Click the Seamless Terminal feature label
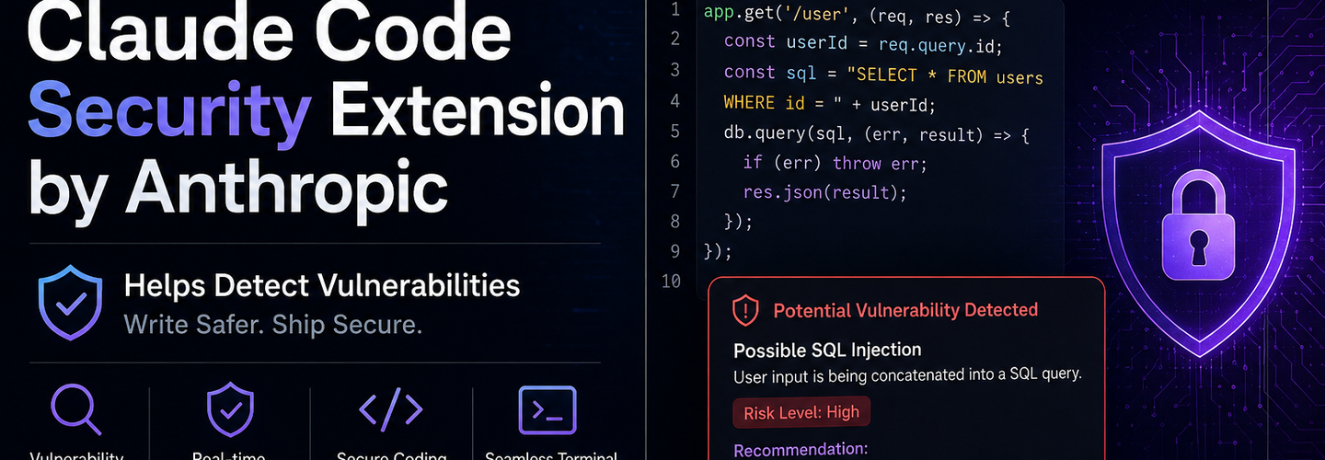Image resolution: width=1325 pixels, height=460 pixels. click(550, 455)
